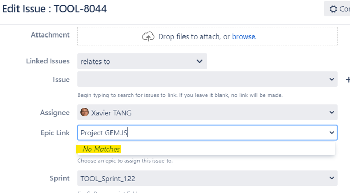This screenshot has width=350, height=193.
Task: Open the Configure fields gear button
Action: click(x=337, y=8)
